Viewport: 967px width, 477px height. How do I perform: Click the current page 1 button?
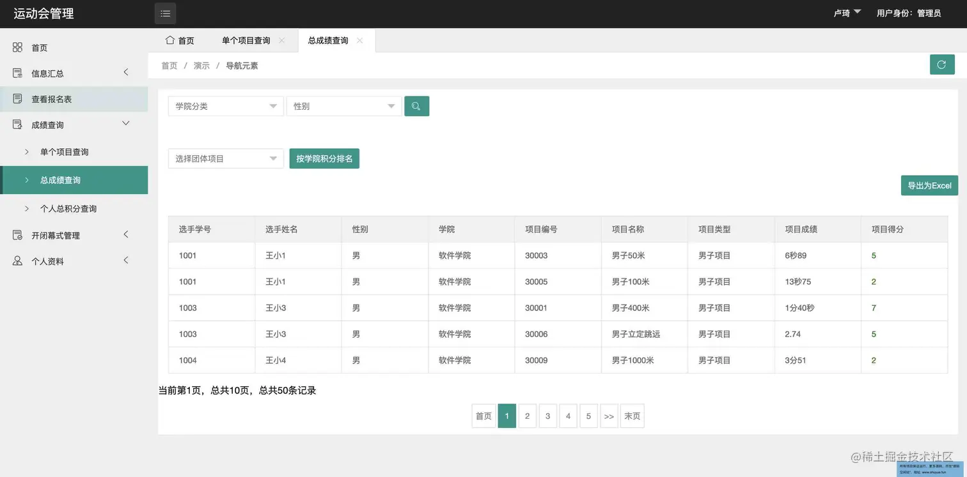point(507,416)
